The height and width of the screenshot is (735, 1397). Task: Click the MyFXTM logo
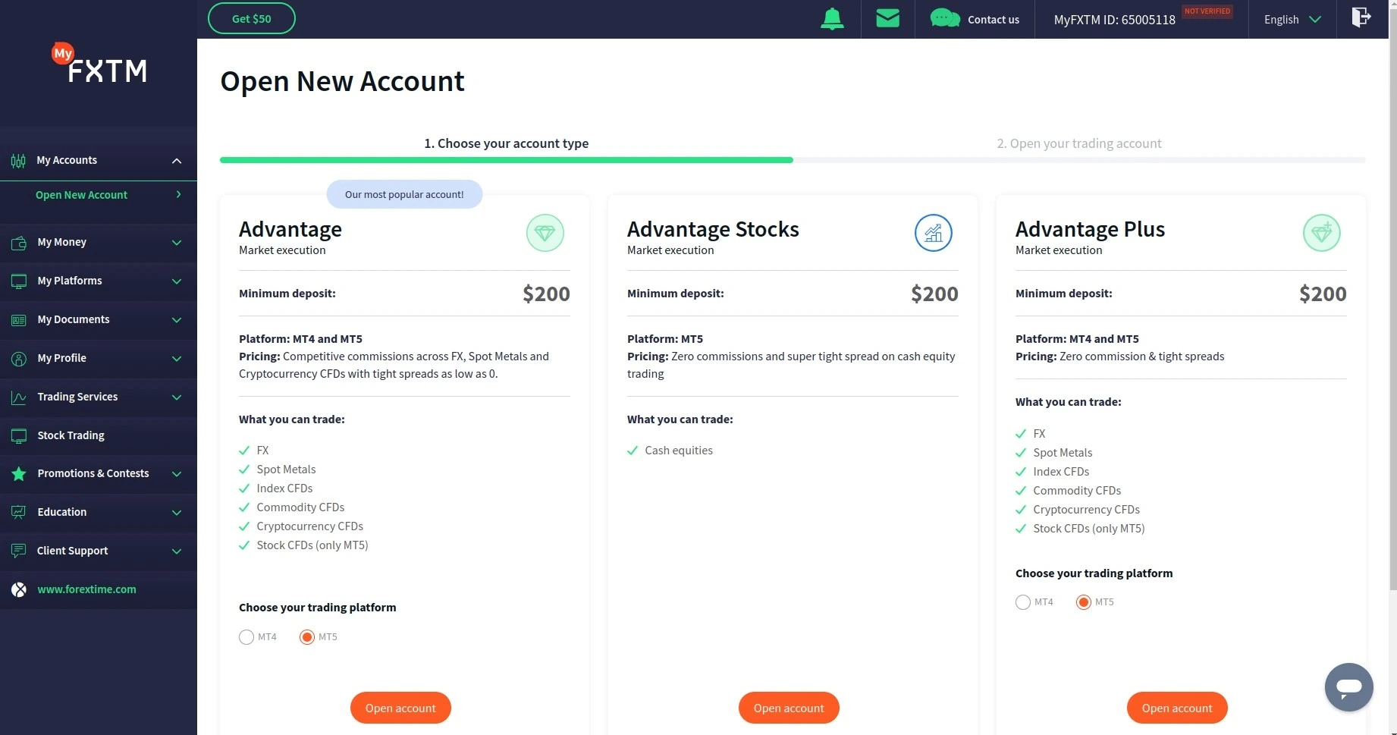99,64
